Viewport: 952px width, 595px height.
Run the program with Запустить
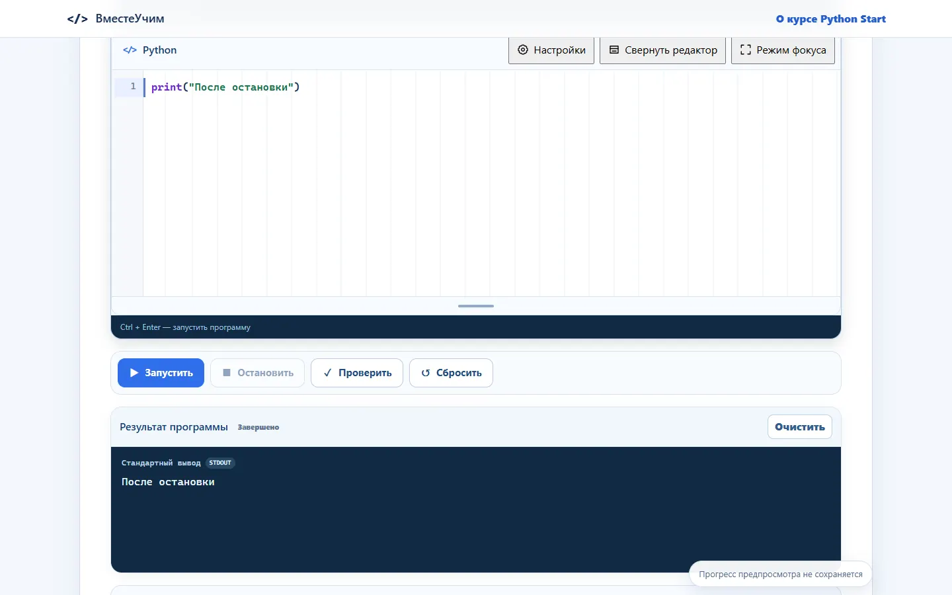(161, 373)
